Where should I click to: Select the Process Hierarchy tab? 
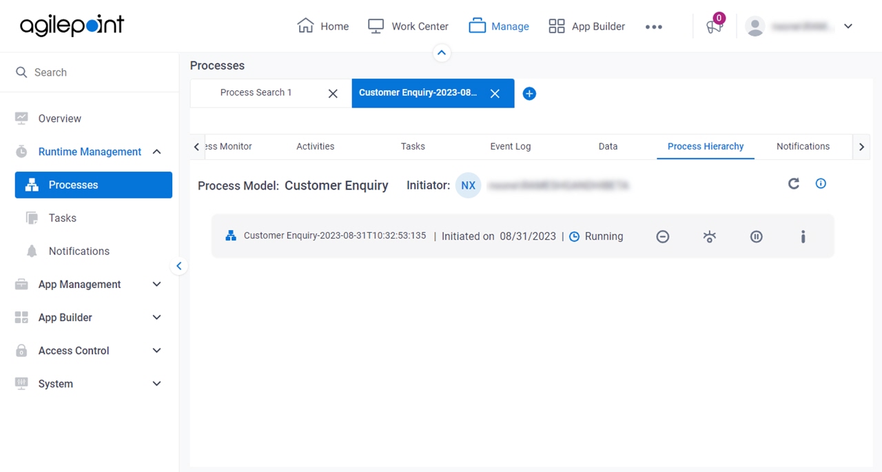706,146
